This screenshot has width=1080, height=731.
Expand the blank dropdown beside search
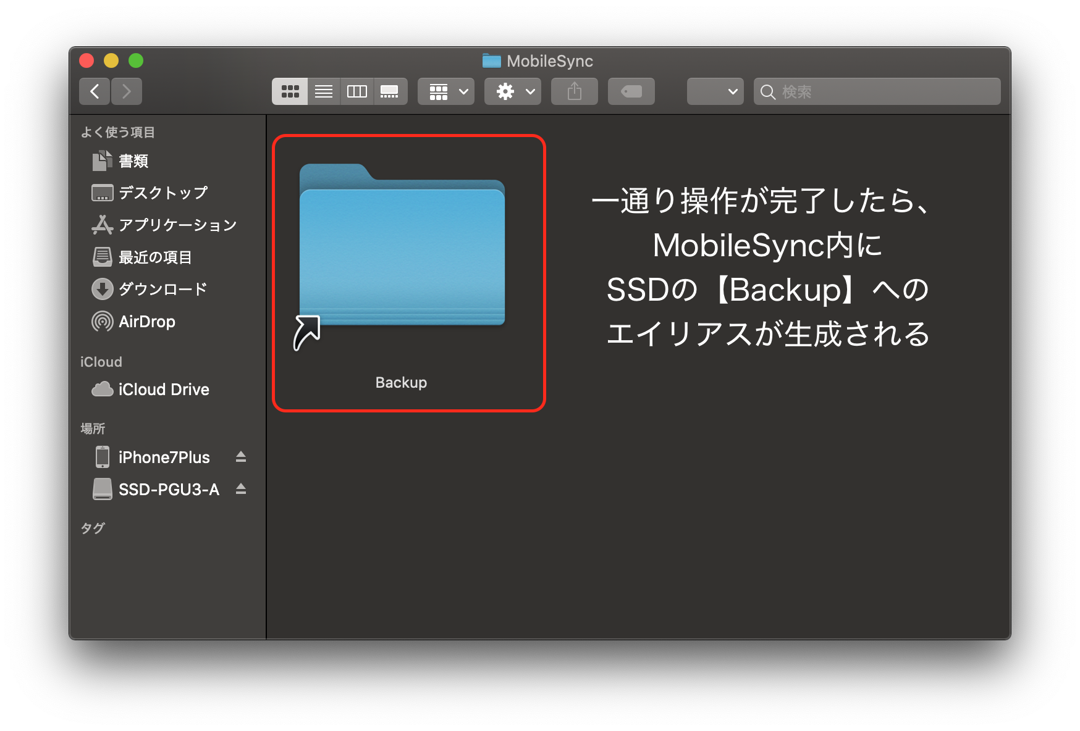(x=715, y=91)
